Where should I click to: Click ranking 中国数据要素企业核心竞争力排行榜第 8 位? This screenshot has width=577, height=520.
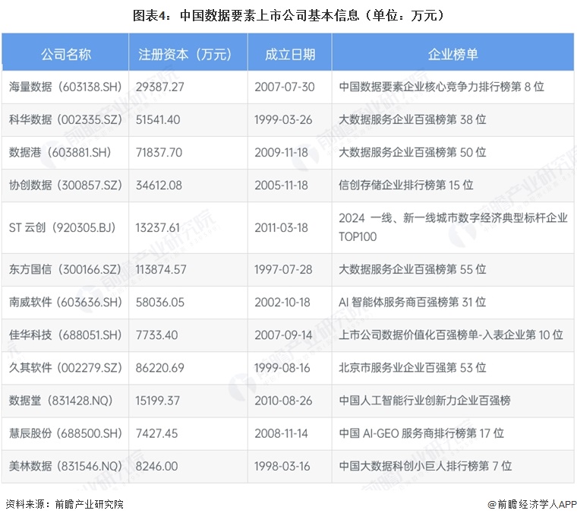point(441,87)
